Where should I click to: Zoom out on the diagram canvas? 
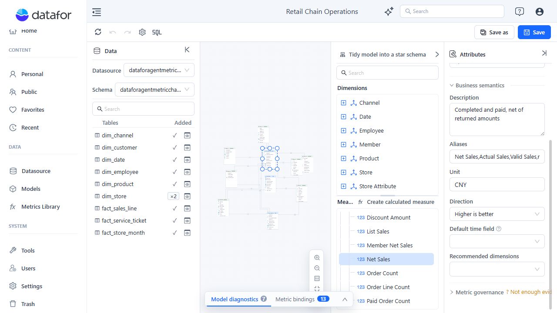coord(317,268)
